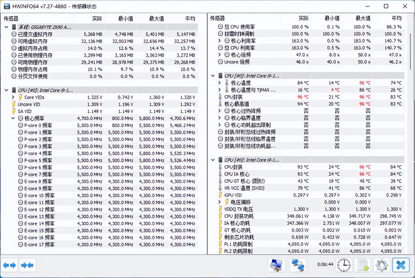Reset the elapsed time via the clock icon
The width and height of the screenshot is (415, 278).
tap(344, 265)
